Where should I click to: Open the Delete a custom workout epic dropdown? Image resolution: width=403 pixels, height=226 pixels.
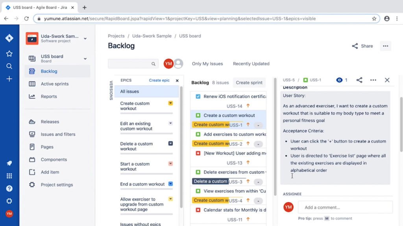(170, 143)
